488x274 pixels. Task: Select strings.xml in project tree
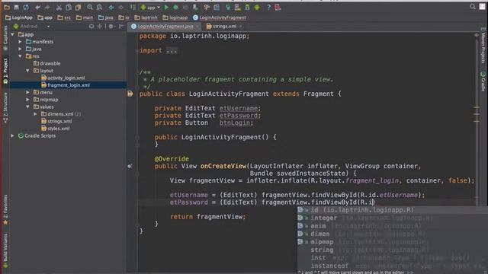pos(56,121)
